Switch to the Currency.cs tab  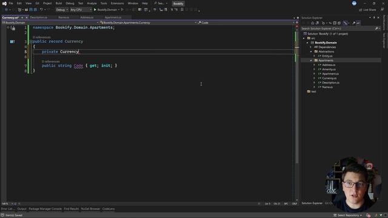(10, 18)
